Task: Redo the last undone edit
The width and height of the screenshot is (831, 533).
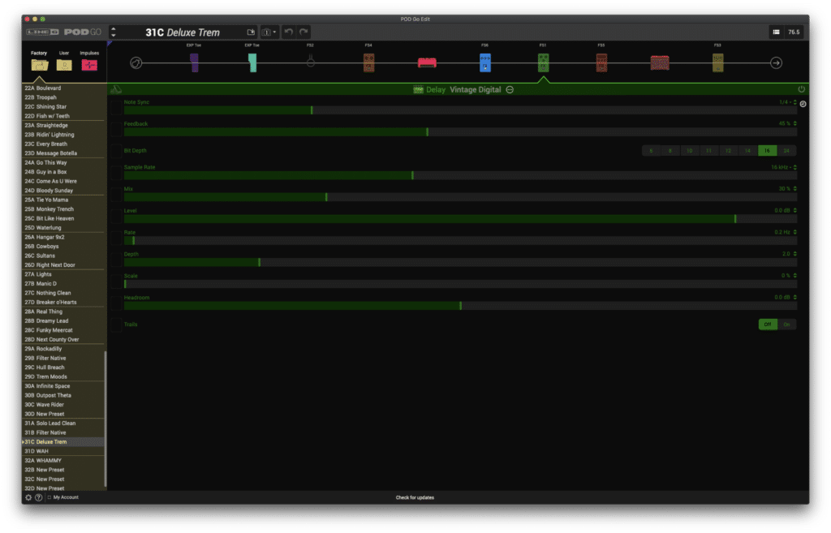Action: pos(304,32)
